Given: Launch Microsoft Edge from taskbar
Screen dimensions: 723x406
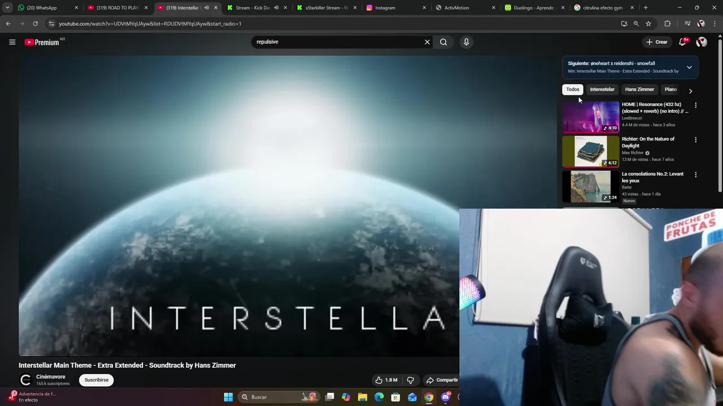Looking at the screenshot, I should click(x=379, y=397).
